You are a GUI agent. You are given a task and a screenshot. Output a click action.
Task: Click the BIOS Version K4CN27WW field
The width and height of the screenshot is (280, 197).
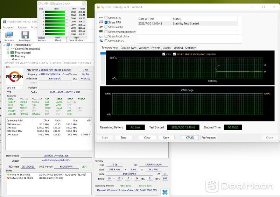pyautogui.click(x=66, y=167)
